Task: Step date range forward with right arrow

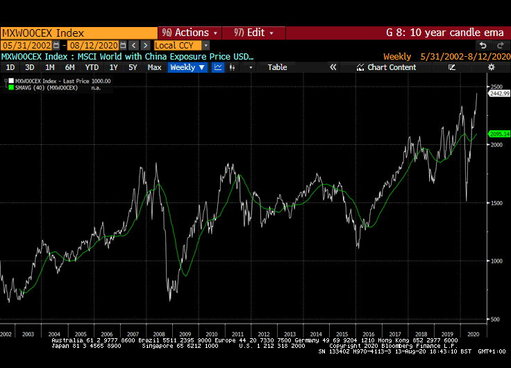Action: [x=144, y=45]
